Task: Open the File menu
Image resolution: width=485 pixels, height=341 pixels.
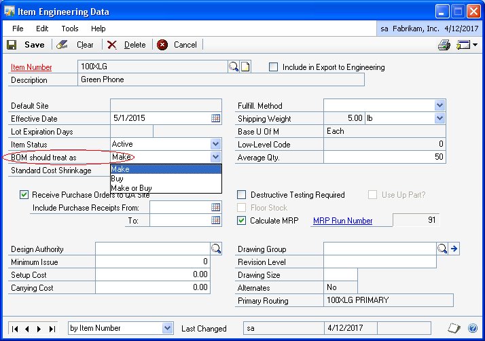Action: (18, 29)
